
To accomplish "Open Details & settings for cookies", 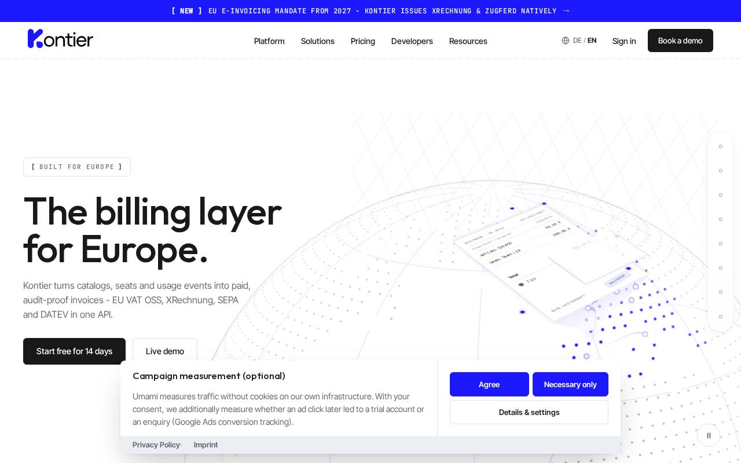I will (529, 412).
